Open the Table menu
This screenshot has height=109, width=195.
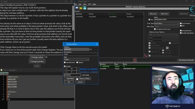point(85,4)
